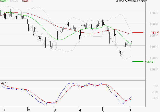This screenshot has width=160, height=112.
Task: Click the red 151.69 resistance value
Action: click(155, 33)
